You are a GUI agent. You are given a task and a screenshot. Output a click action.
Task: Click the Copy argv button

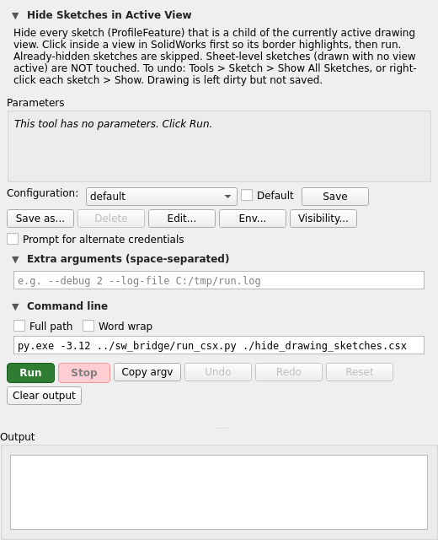tap(147, 372)
